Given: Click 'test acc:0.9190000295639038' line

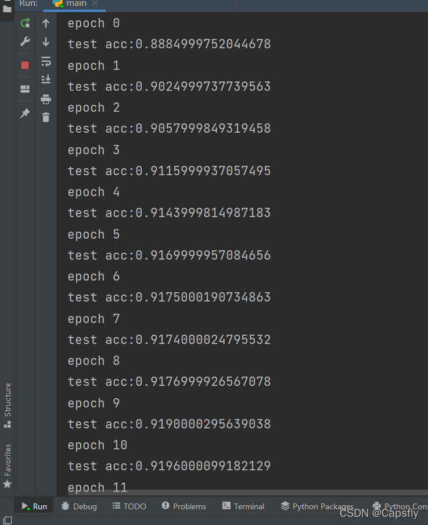Looking at the screenshot, I should pos(169,424).
